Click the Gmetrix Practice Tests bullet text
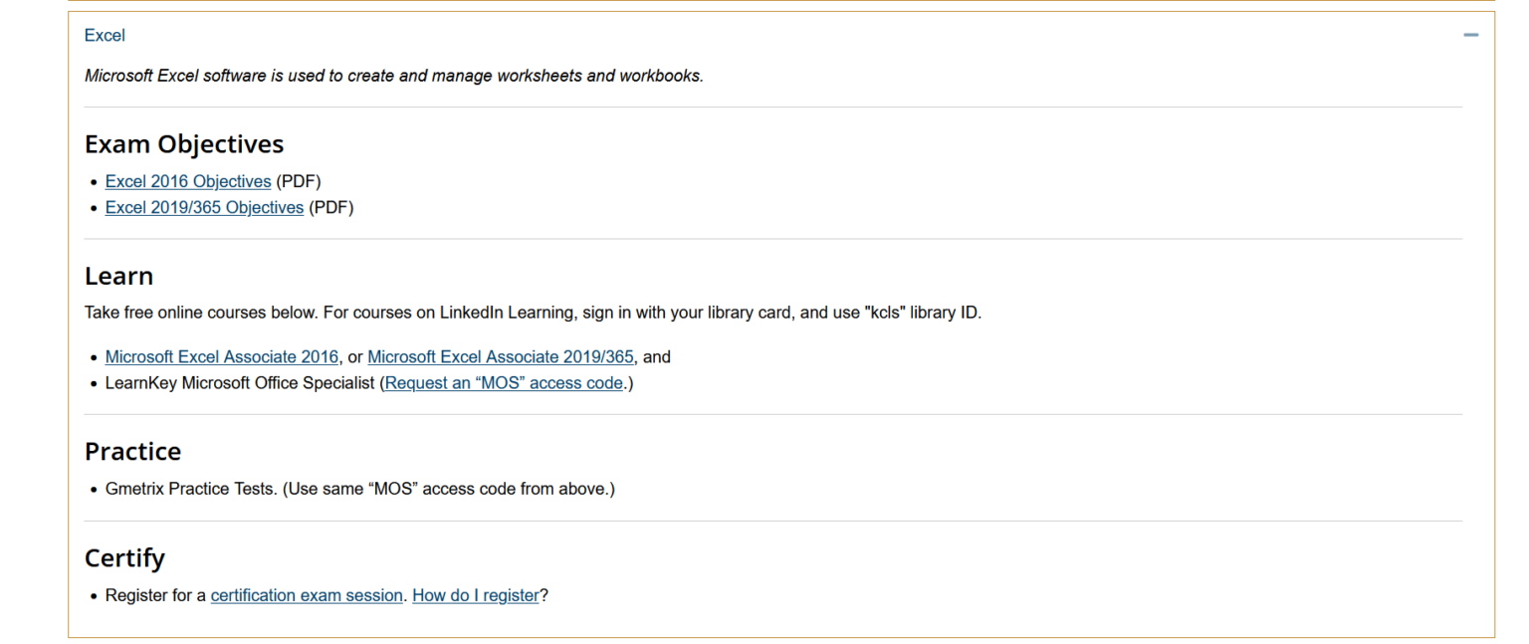This screenshot has width=1529, height=644. tap(359, 489)
